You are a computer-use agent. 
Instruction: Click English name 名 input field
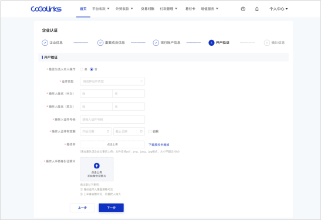click(129, 107)
